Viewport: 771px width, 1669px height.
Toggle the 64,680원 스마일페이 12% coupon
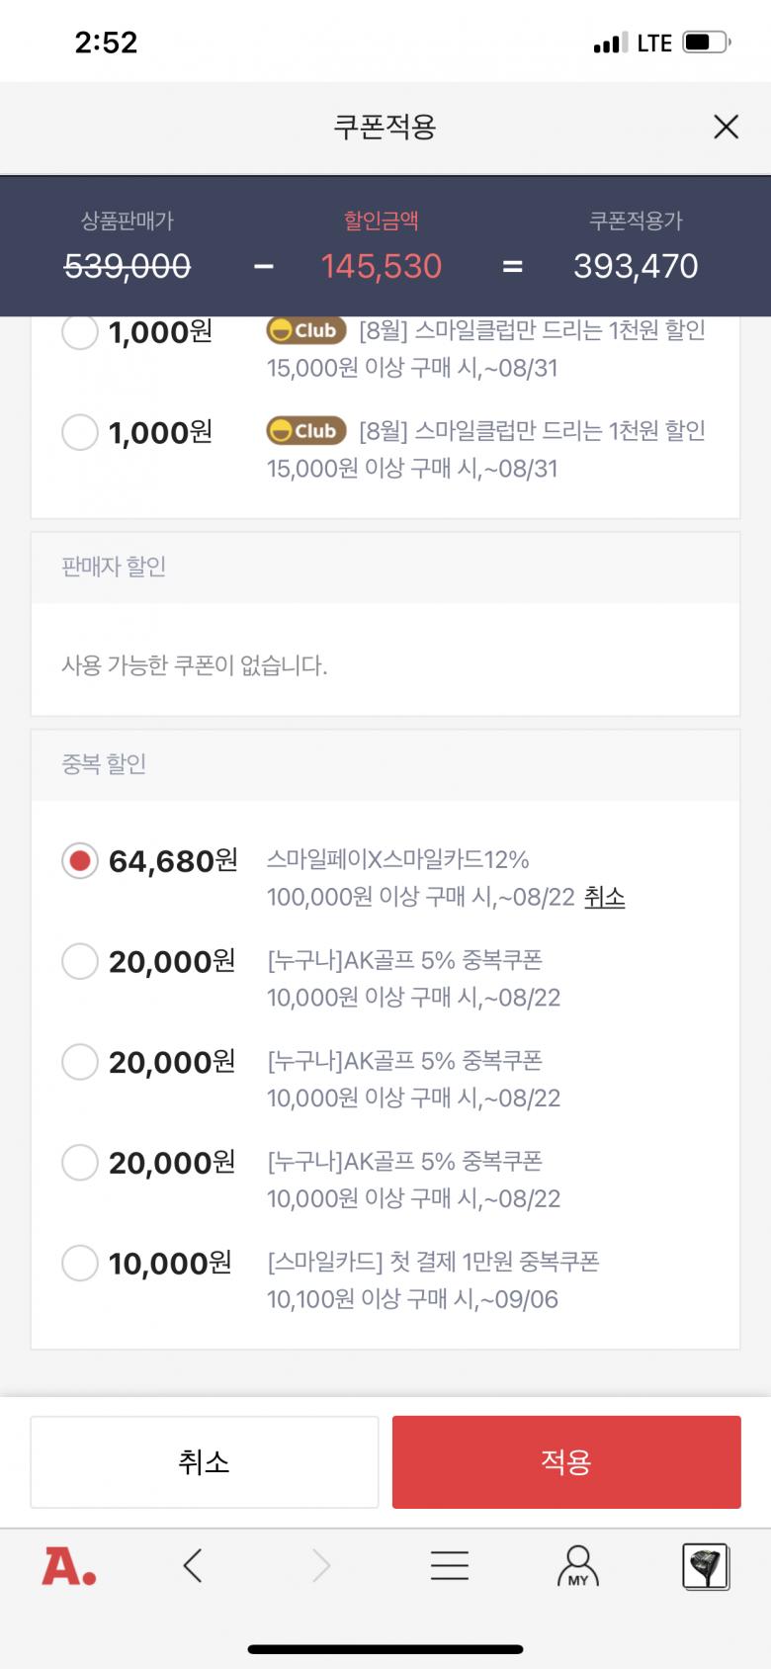point(80,861)
